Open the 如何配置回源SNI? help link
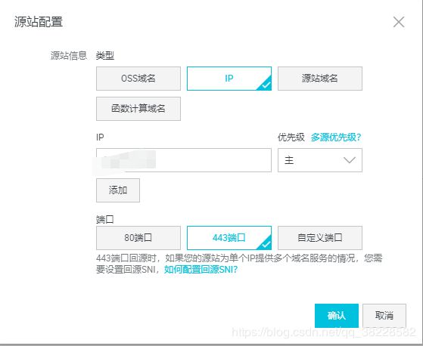The width and height of the screenshot is (423, 346). point(201,269)
